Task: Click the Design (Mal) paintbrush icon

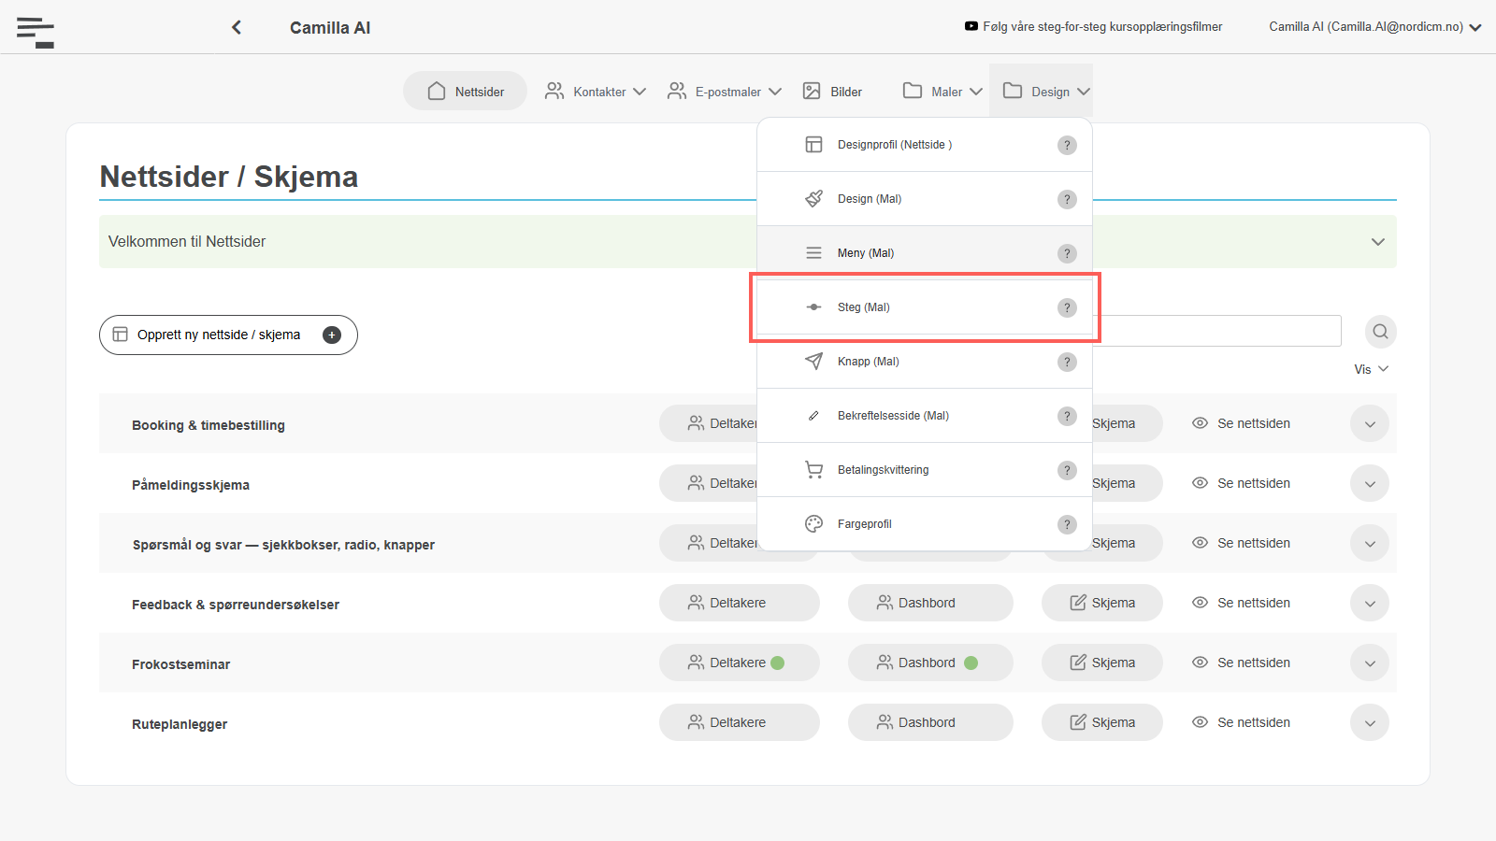Action: click(x=813, y=198)
